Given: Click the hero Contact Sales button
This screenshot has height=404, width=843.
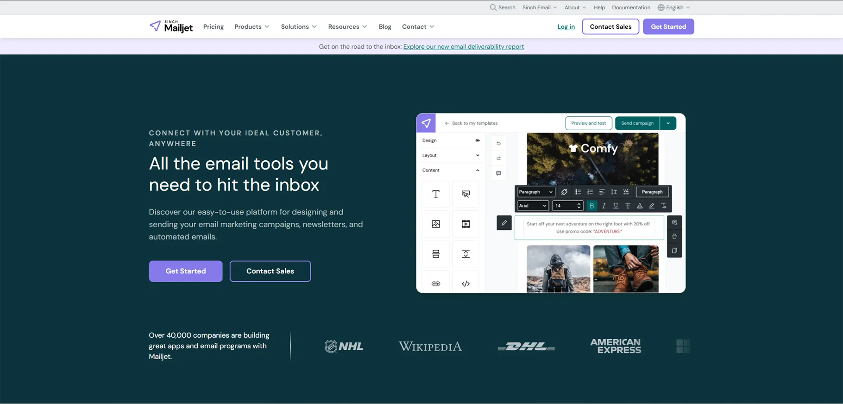Looking at the screenshot, I should point(270,271).
